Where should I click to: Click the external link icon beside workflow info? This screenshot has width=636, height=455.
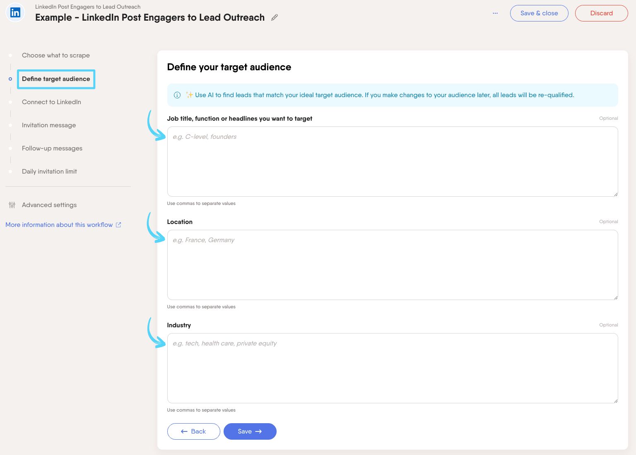tap(118, 225)
